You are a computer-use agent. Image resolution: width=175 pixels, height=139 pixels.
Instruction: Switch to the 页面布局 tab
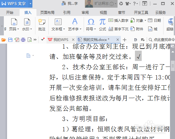click(47, 12)
